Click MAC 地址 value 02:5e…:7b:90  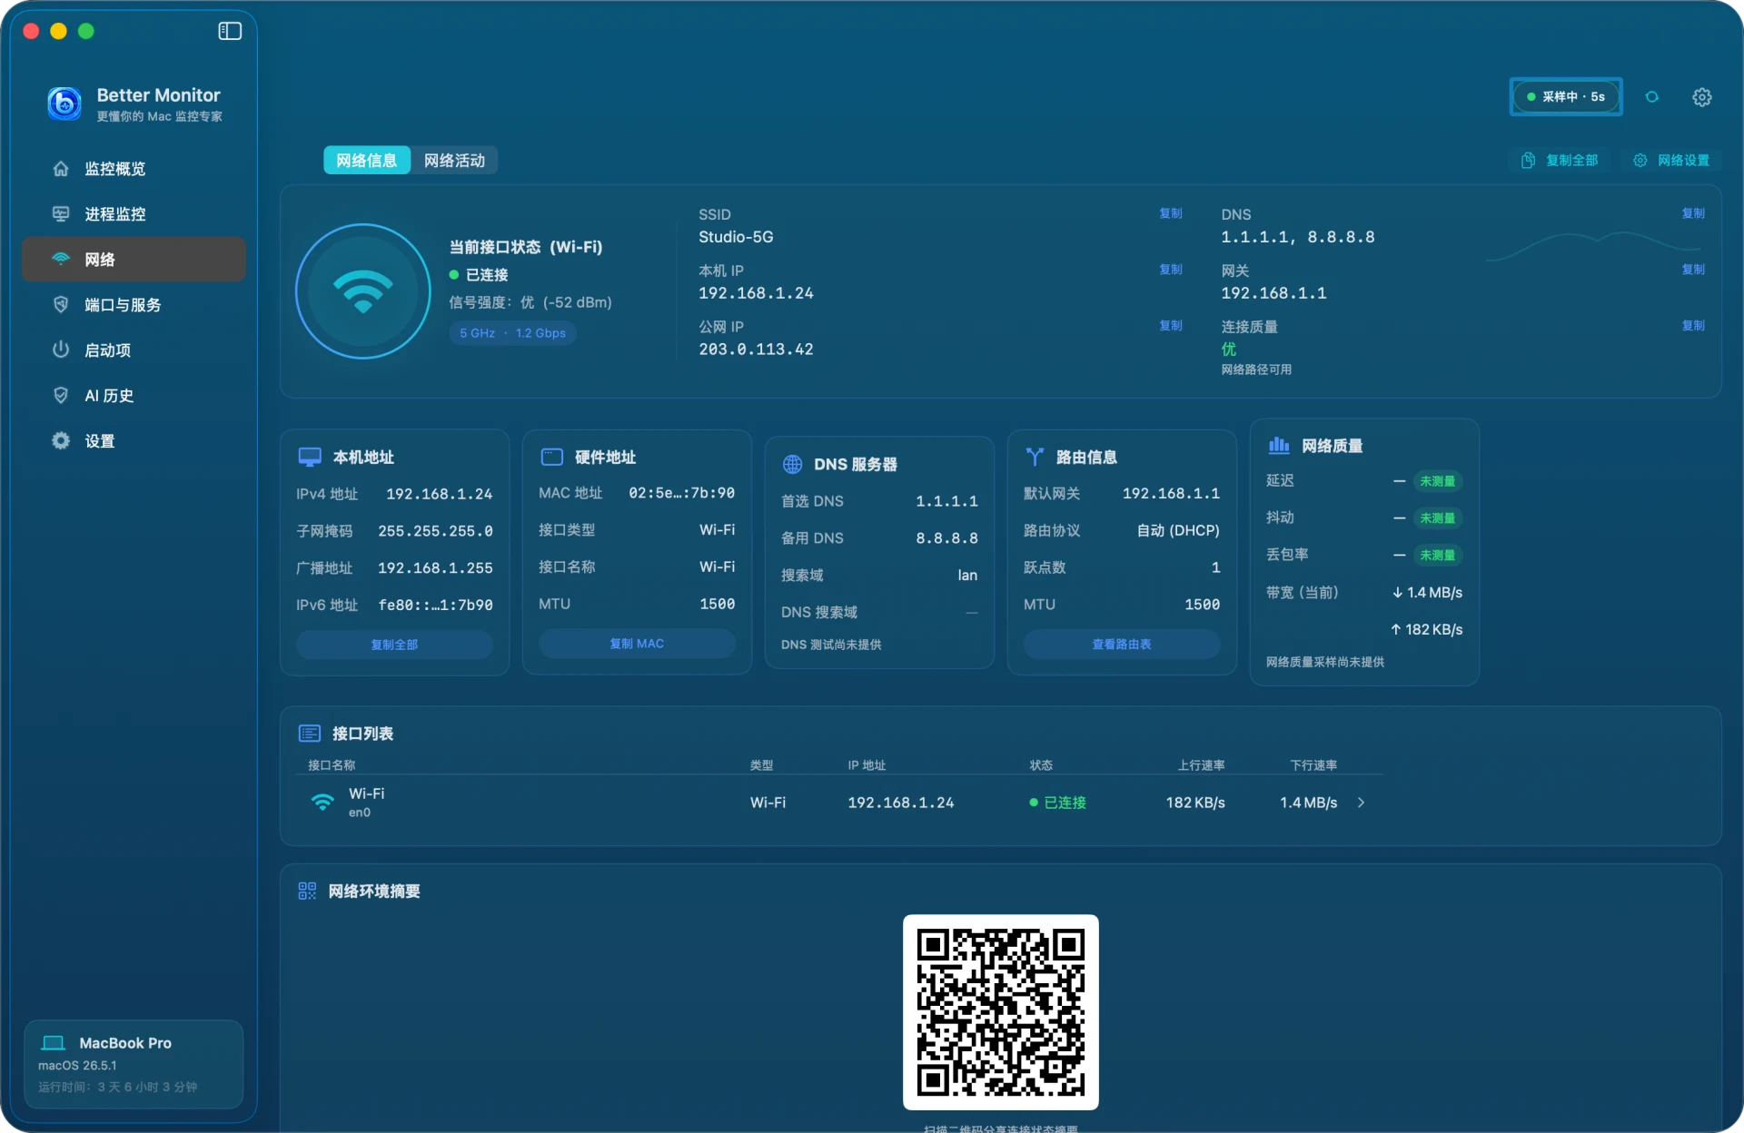pos(682,493)
